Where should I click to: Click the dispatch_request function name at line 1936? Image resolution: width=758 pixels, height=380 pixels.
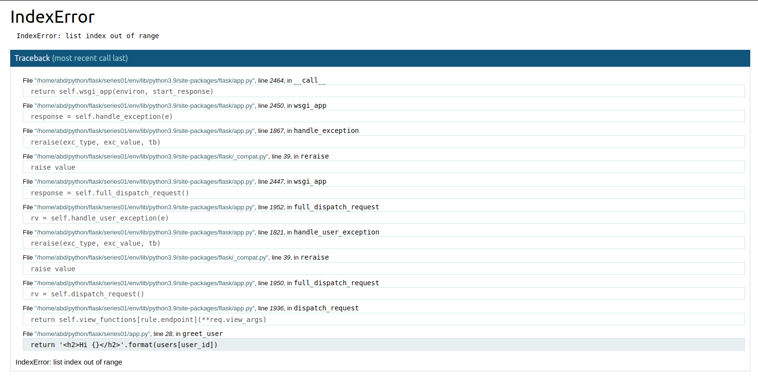(x=326, y=308)
